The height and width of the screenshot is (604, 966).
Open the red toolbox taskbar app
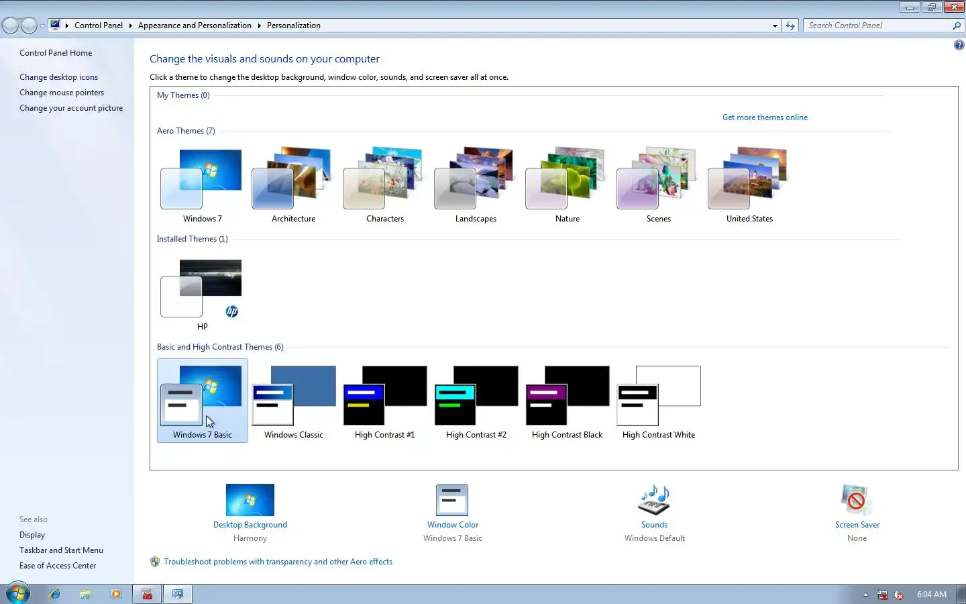pyautogui.click(x=147, y=594)
